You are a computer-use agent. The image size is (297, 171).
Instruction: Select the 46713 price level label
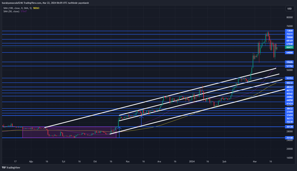(x=290, y=90)
